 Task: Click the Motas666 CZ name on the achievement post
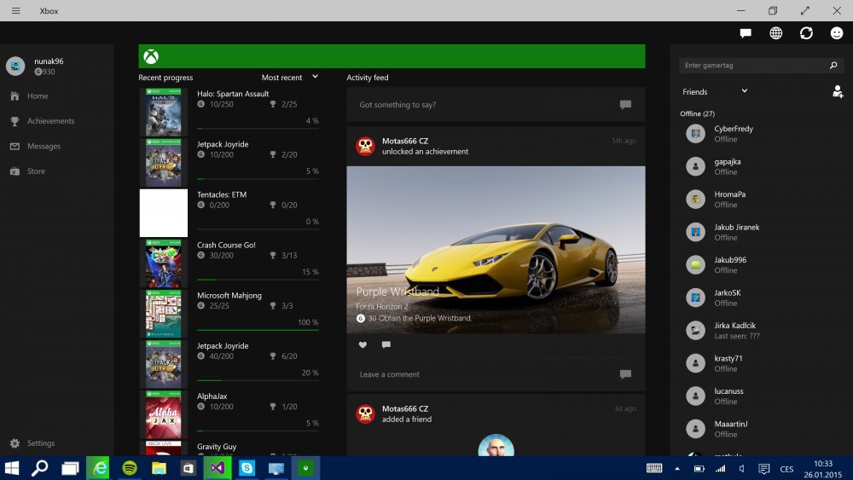[404, 141]
